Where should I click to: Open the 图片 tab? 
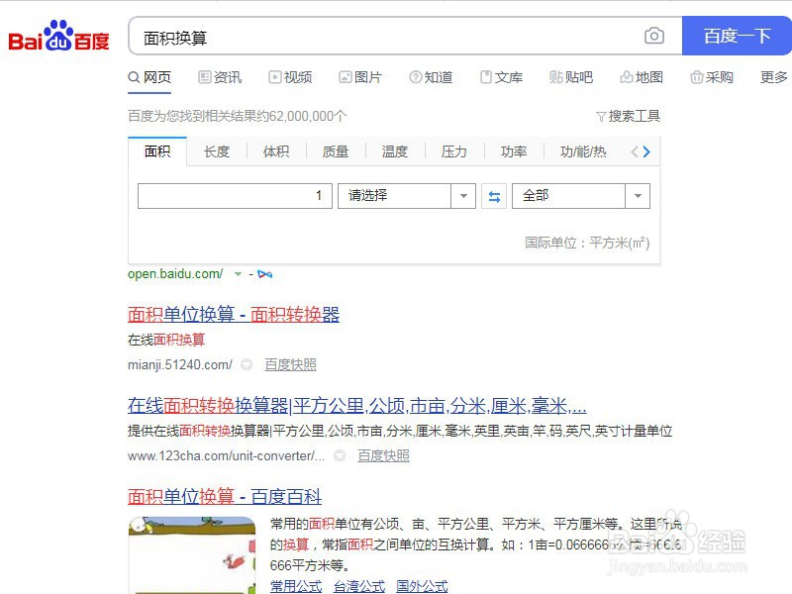click(x=360, y=77)
